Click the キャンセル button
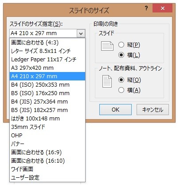The width and height of the screenshot is (184, 188). point(153,110)
